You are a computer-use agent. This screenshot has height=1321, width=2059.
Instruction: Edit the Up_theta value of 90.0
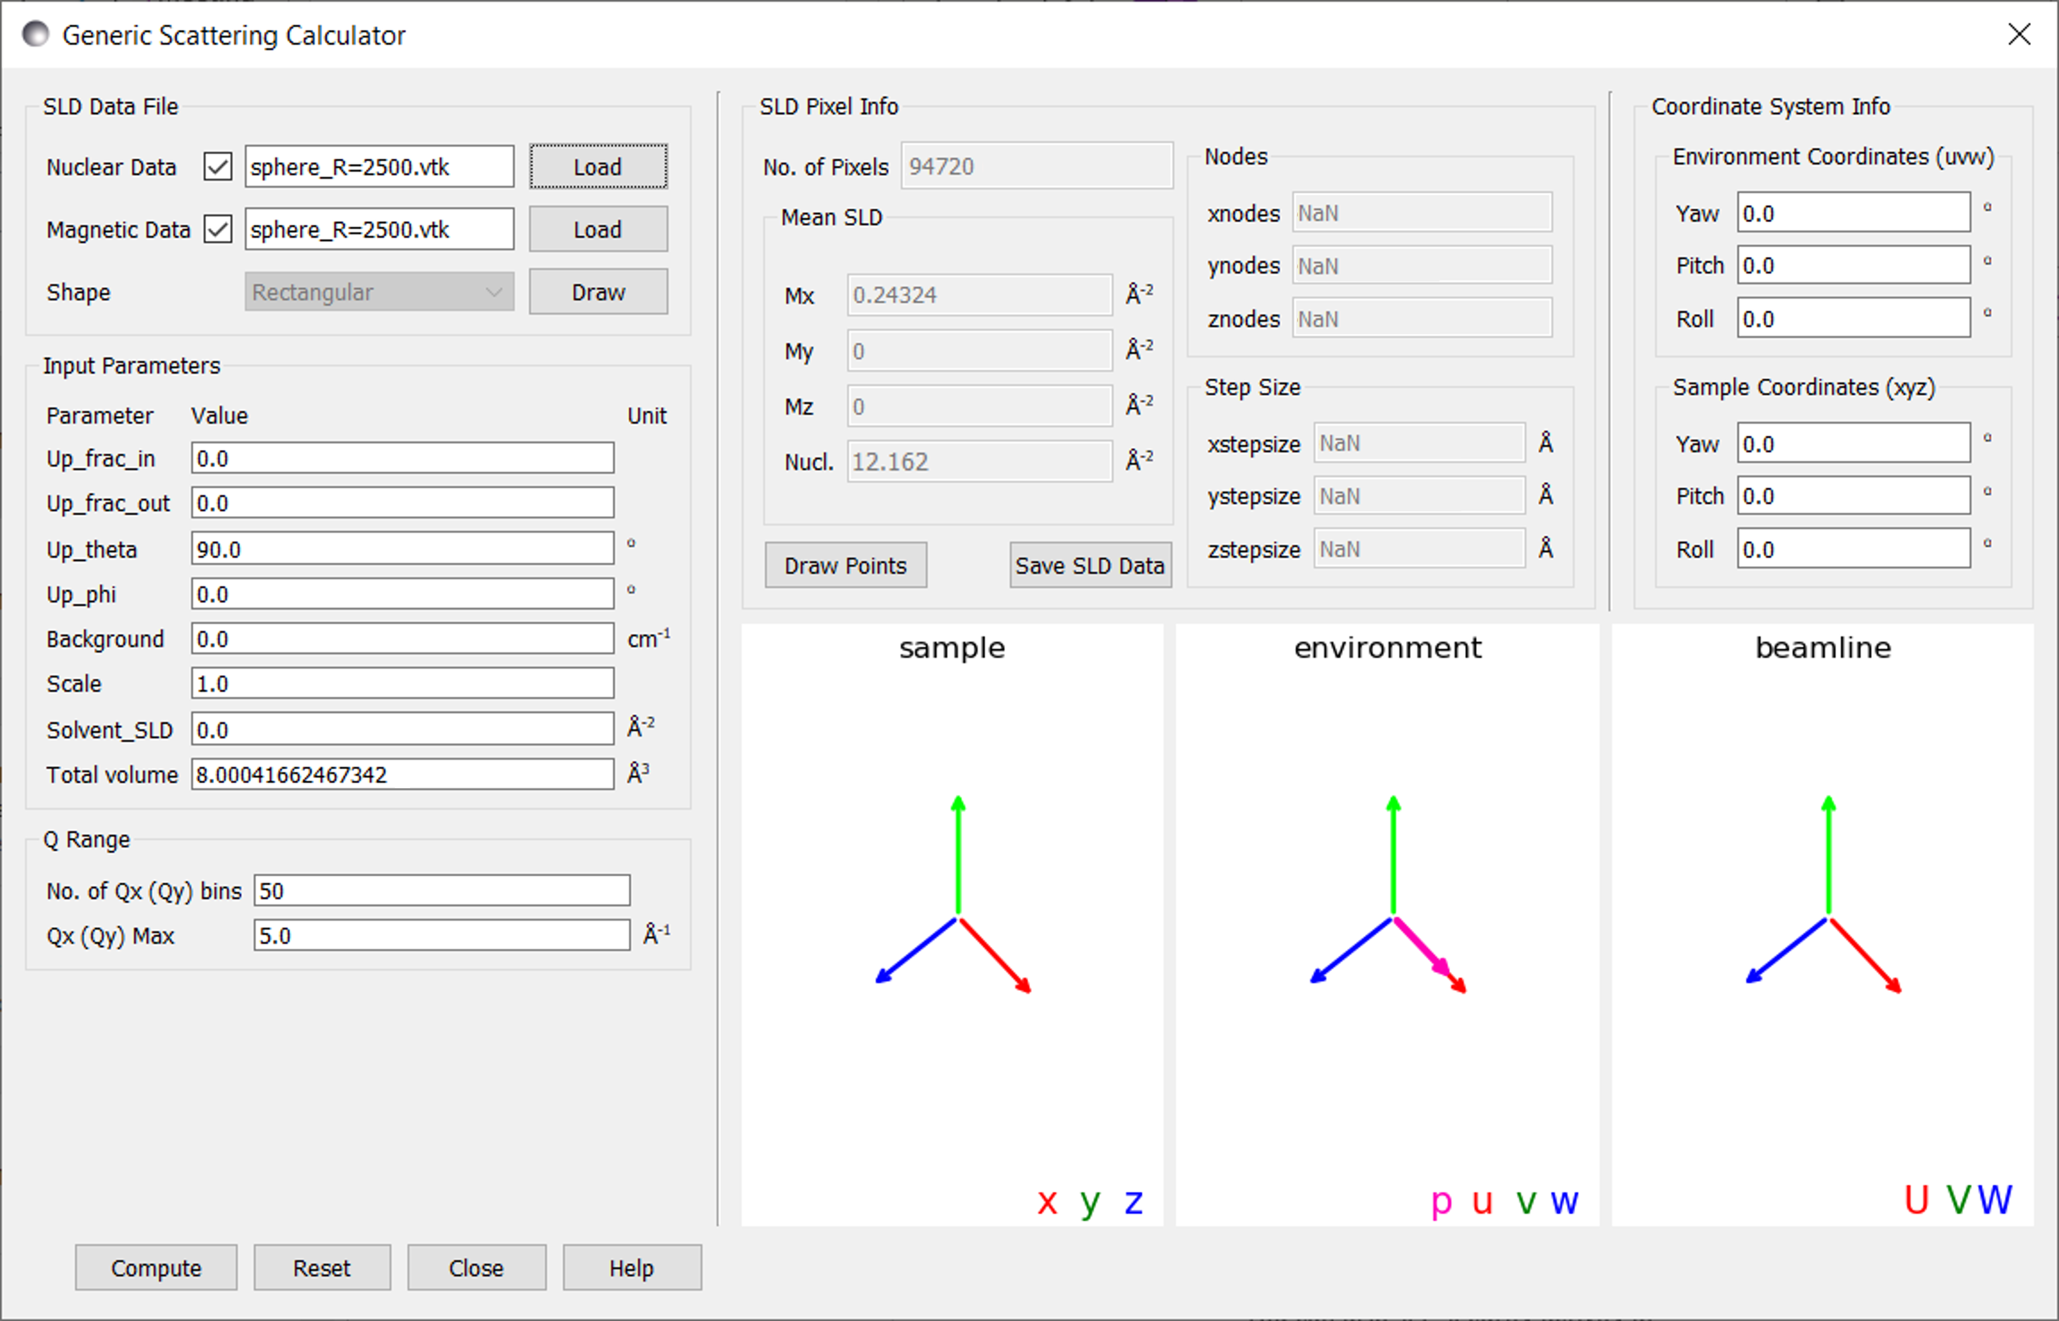pyautogui.click(x=401, y=548)
